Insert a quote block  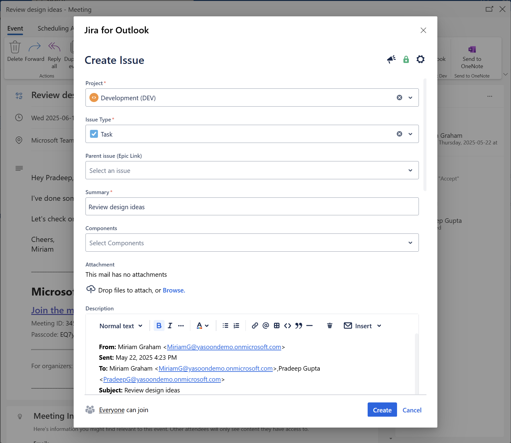click(299, 326)
